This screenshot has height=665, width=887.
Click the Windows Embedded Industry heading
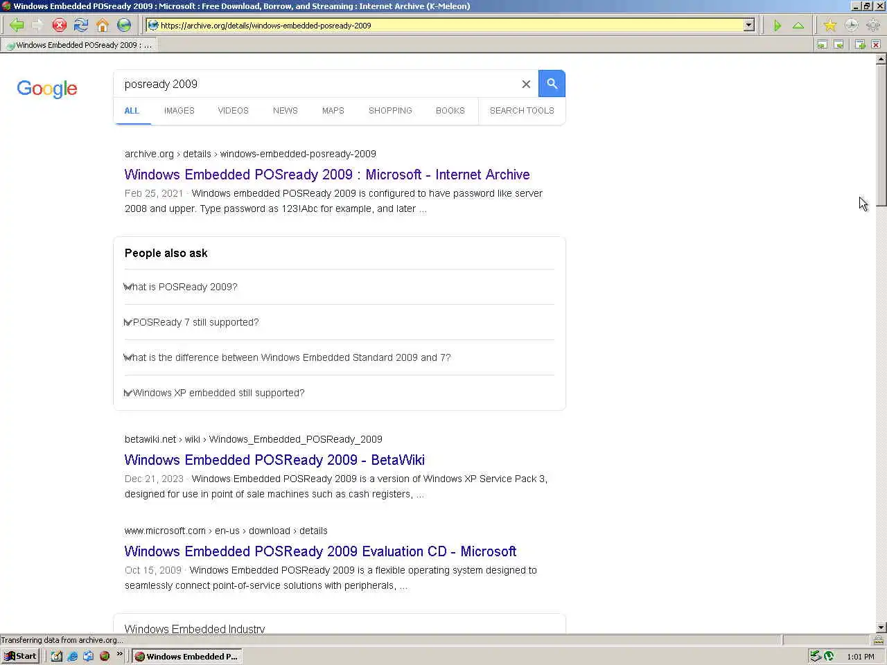pyautogui.click(x=195, y=628)
